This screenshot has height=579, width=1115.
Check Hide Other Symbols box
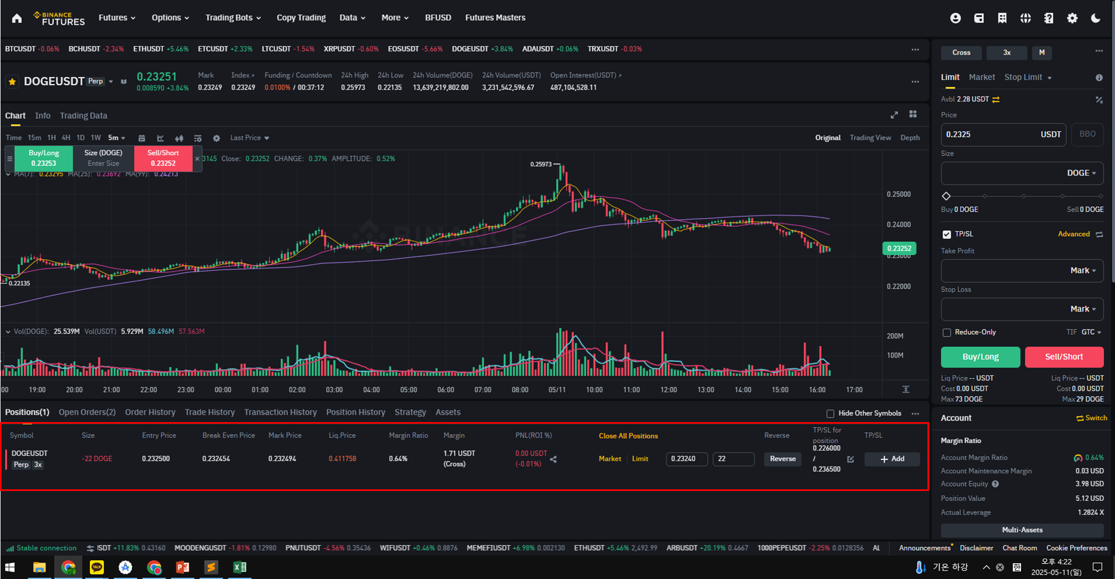(830, 413)
